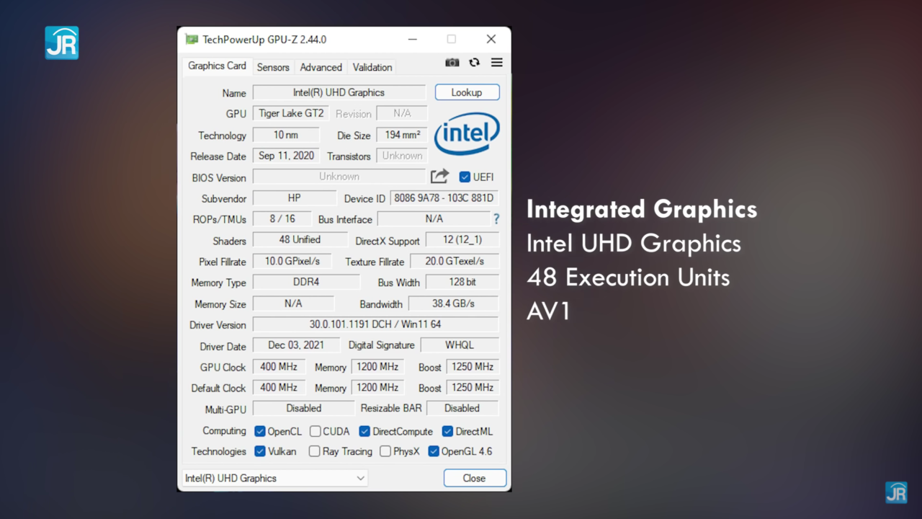
Task: Click the GPU-Z title bar app icon
Action: 192,40
